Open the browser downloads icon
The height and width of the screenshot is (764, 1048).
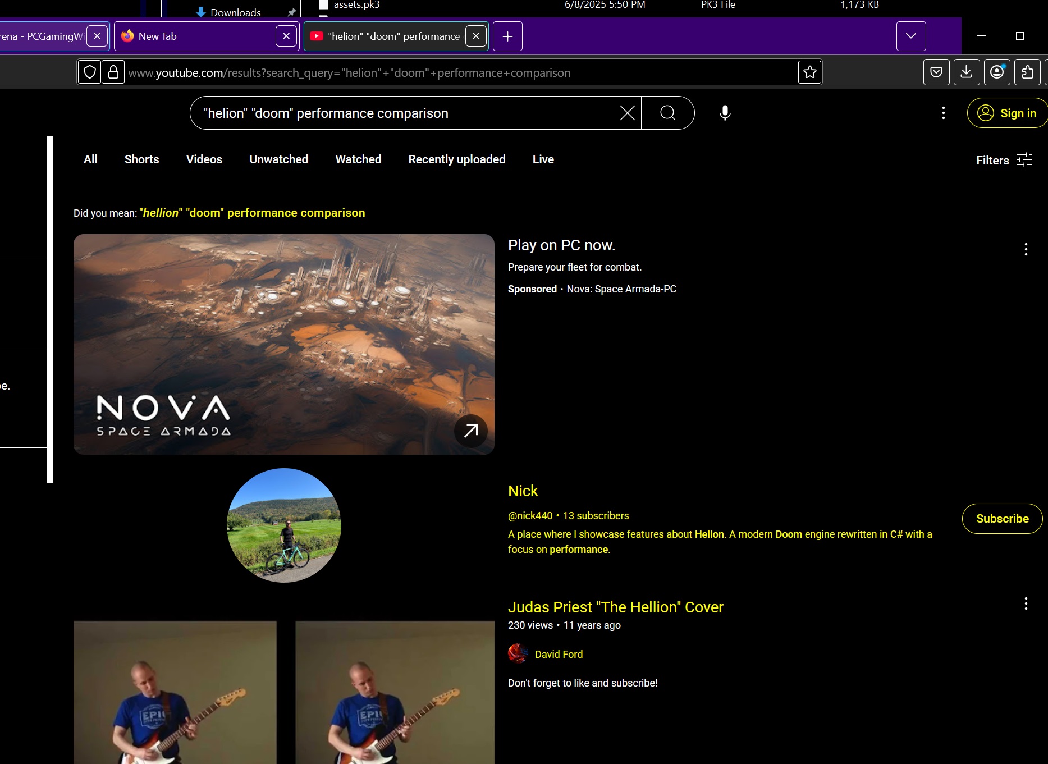pyautogui.click(x=967, y=72)
